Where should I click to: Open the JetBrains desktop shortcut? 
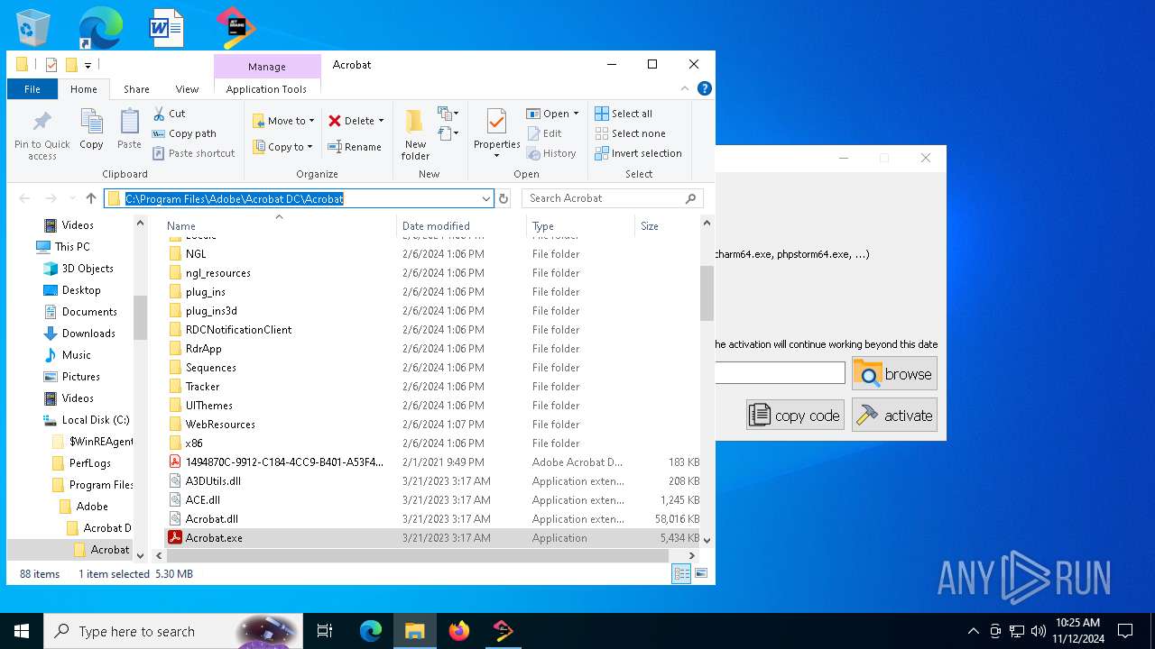(x=236, y=27)
